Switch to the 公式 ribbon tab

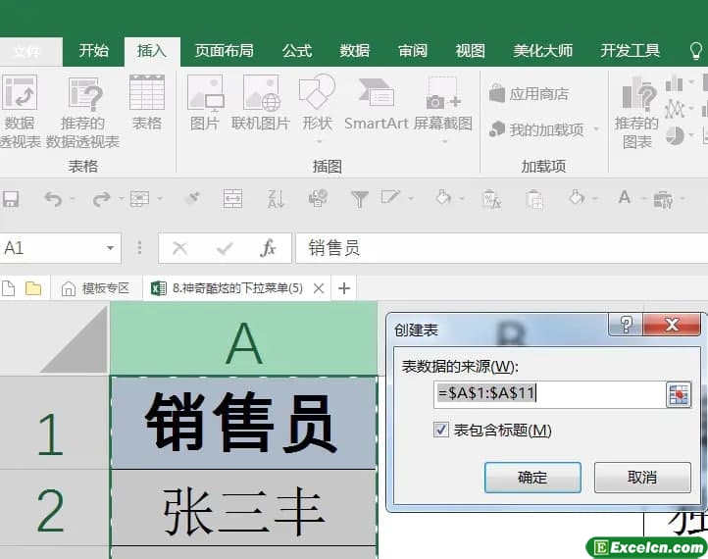click(296, 51)
